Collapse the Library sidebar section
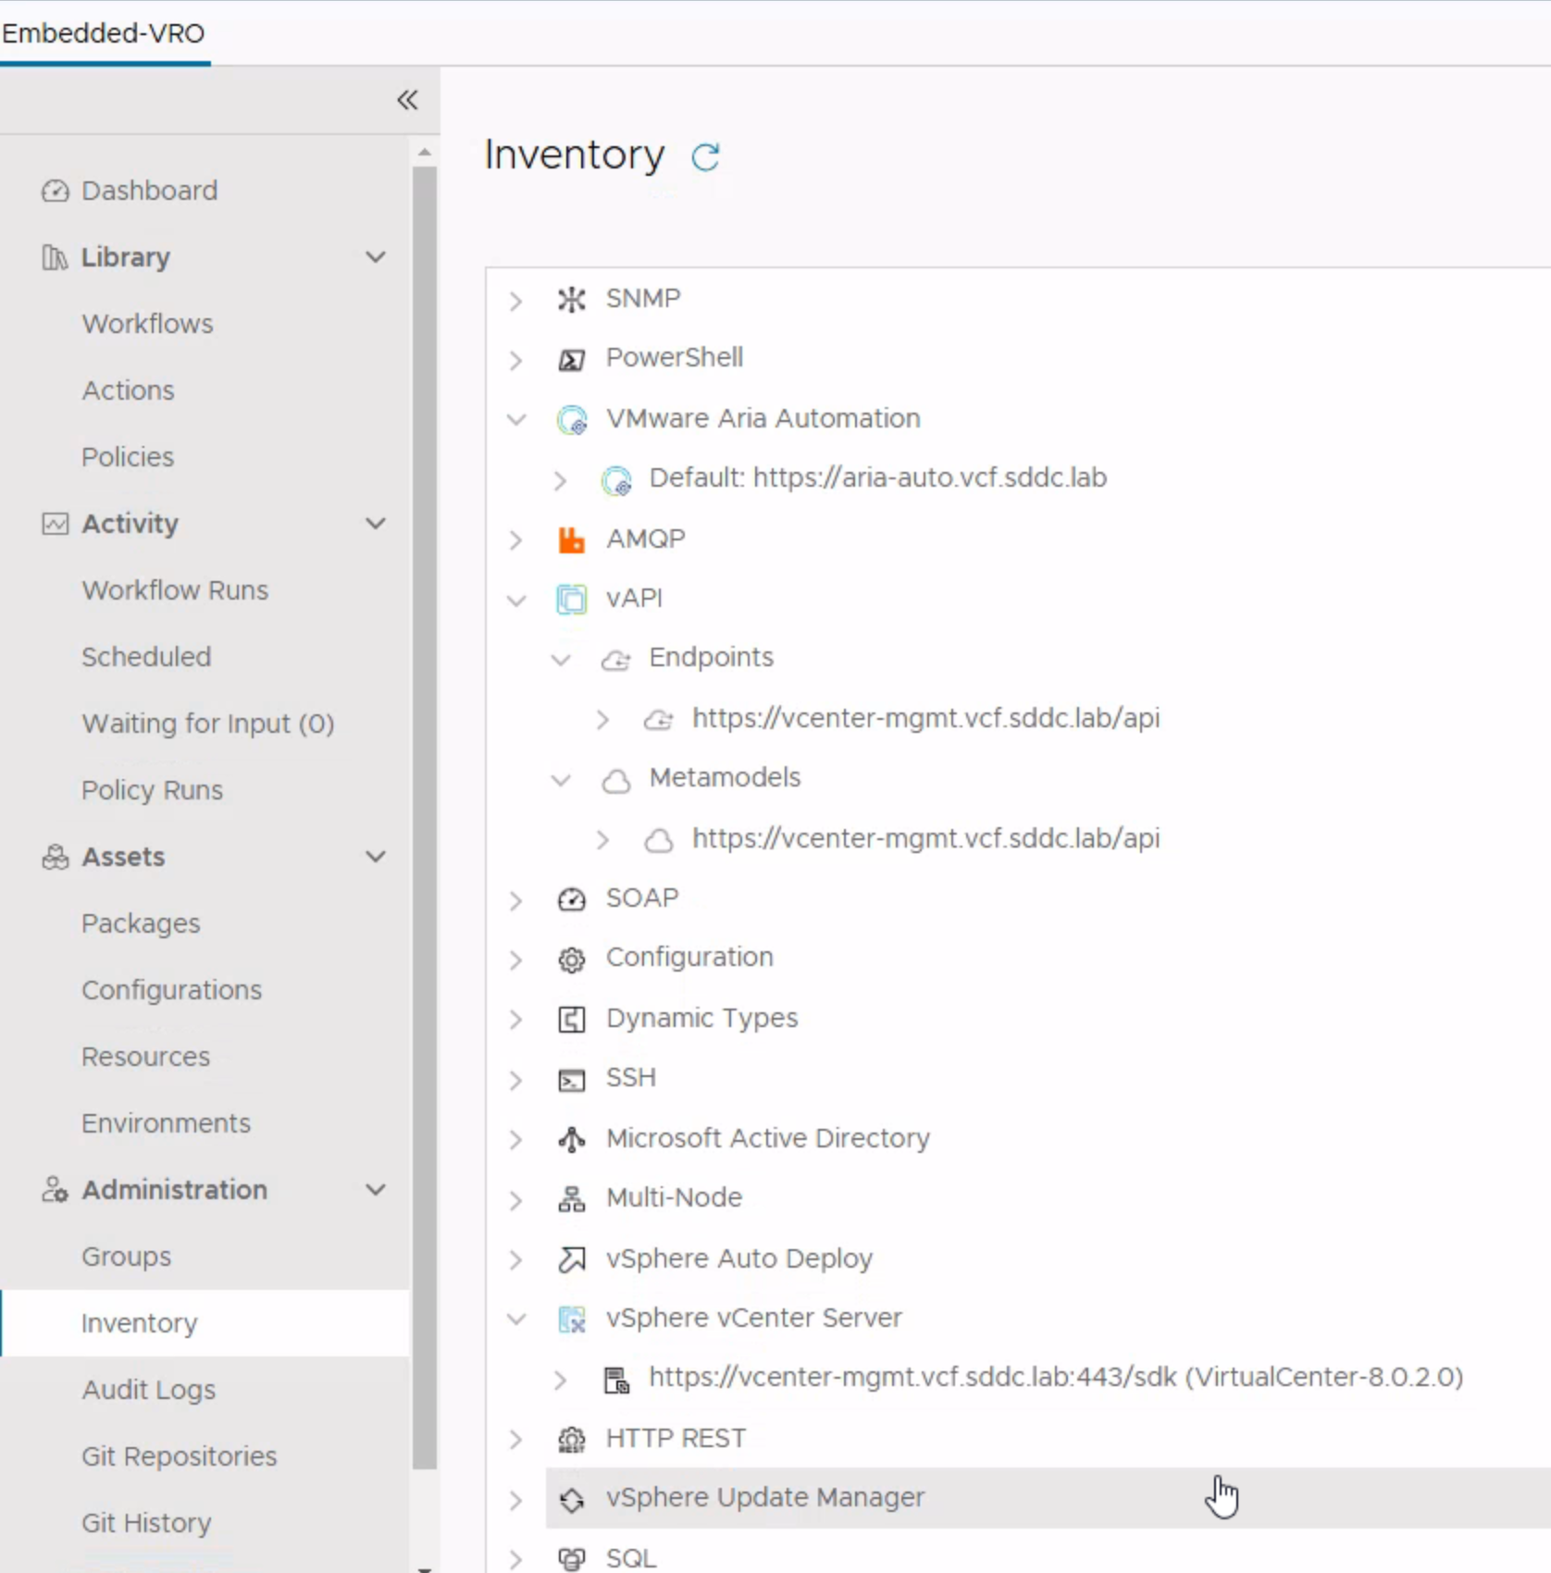Viewport: 1551px width, 1573px height. (x=375, y=257)
